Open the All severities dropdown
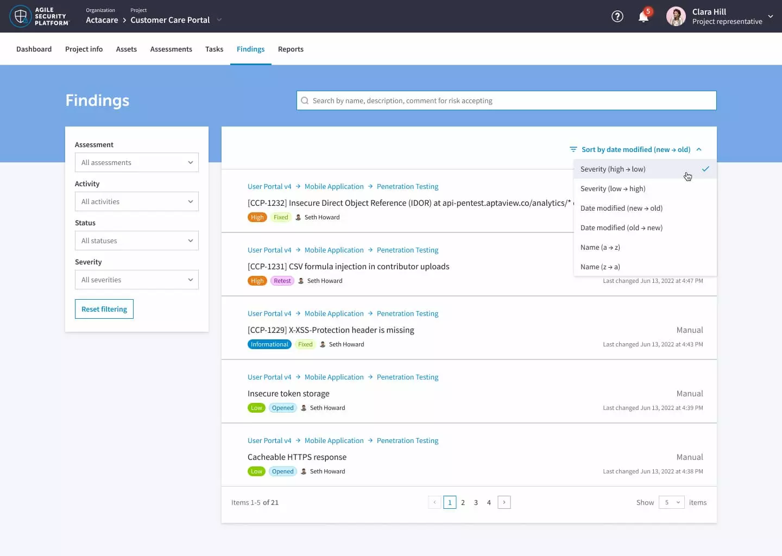 click(137, 280)
